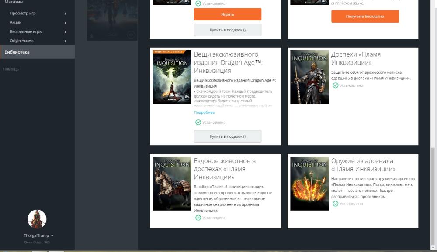Open the Dragon Age Inquisition Digital Deluxe cover
The width and height of the screenshot is (437, 252).
point(172,77)
